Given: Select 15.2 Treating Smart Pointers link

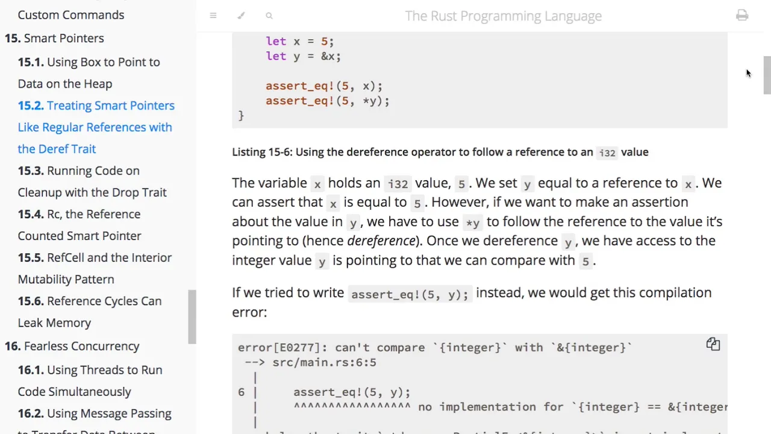Looking at the screenshot, I should point(96,127).
